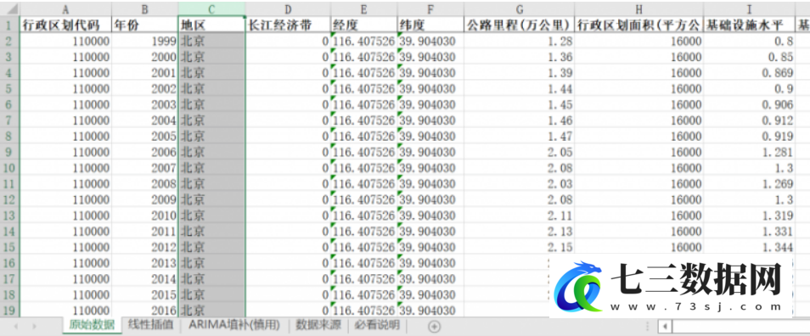Click the select-all corner of the grid

tap(10, 8)
